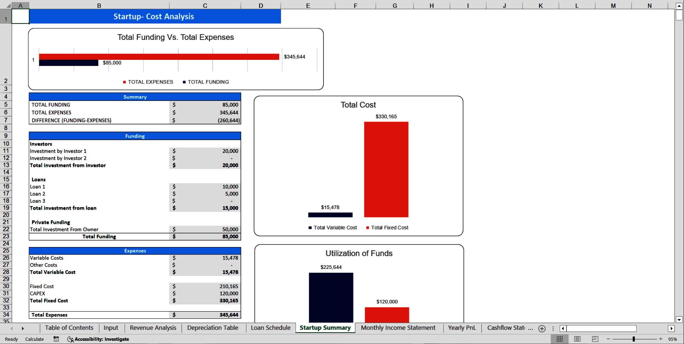Screen dimensions: 684x344
Task: Open Page Break Preview view
Action: (595, 339)
